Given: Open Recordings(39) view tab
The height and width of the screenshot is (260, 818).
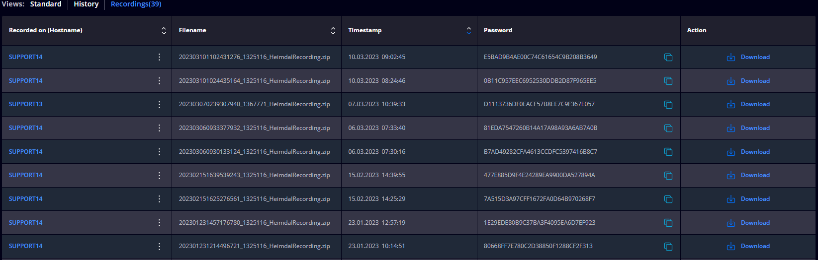Looking at the screenshot, I should [x=136, y=4].
